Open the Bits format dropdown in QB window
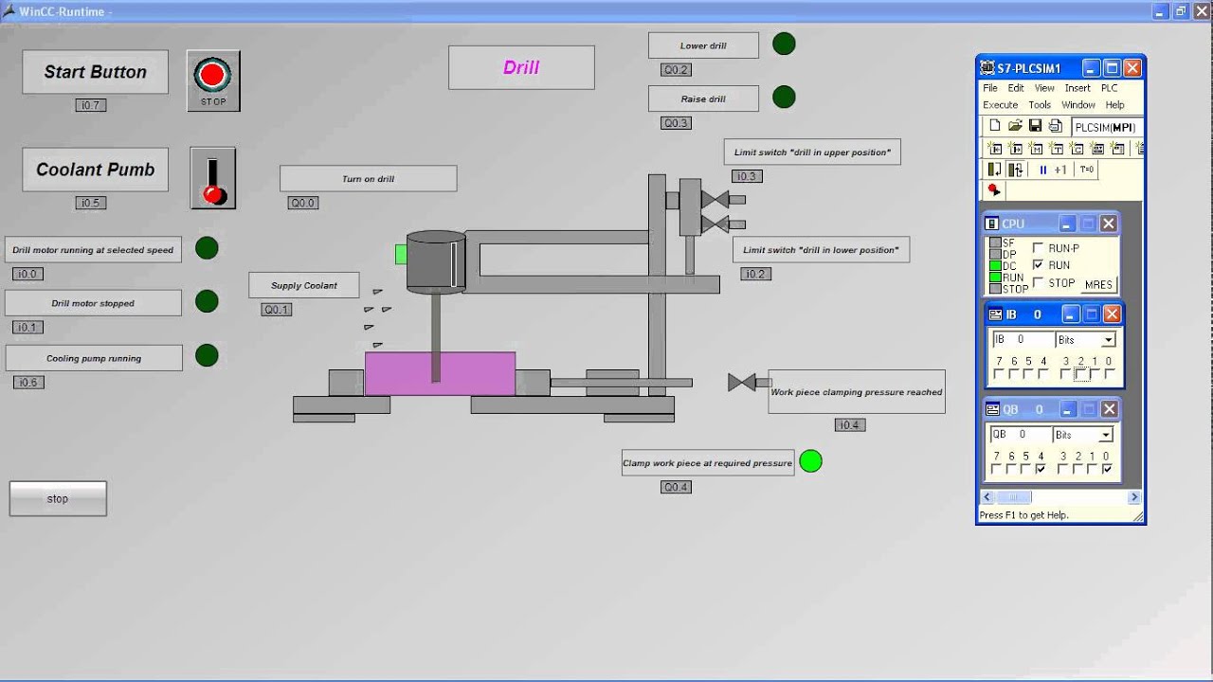The height and width of the screenshot is (682, 1213). 1105,435
